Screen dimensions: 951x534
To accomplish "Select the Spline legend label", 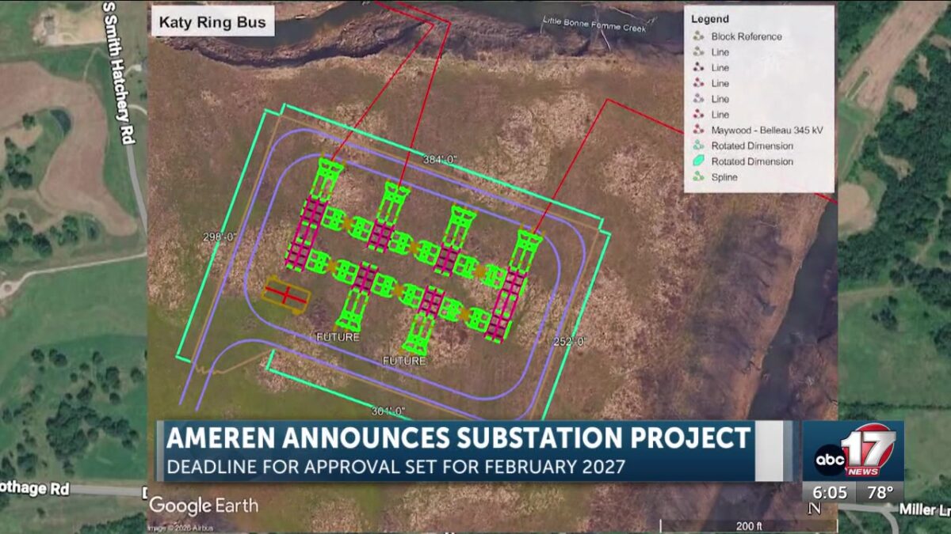I will [x=724, y=177].
